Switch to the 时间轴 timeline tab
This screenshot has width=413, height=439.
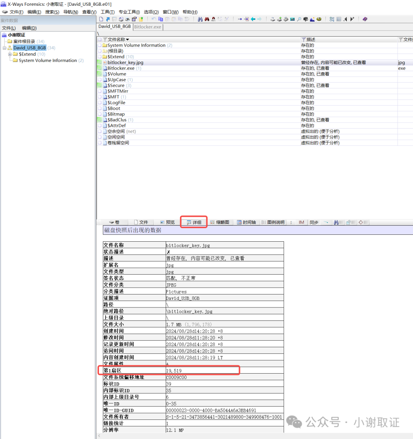tap(246, 222)
